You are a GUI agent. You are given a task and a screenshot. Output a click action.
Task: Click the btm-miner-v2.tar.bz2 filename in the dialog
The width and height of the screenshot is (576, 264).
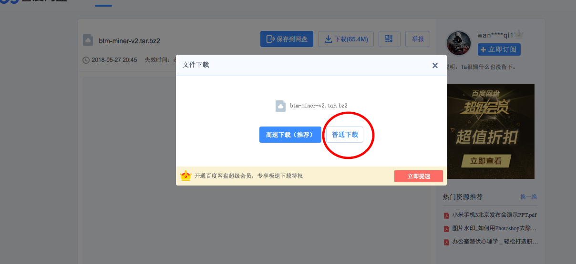click(319, 106)
